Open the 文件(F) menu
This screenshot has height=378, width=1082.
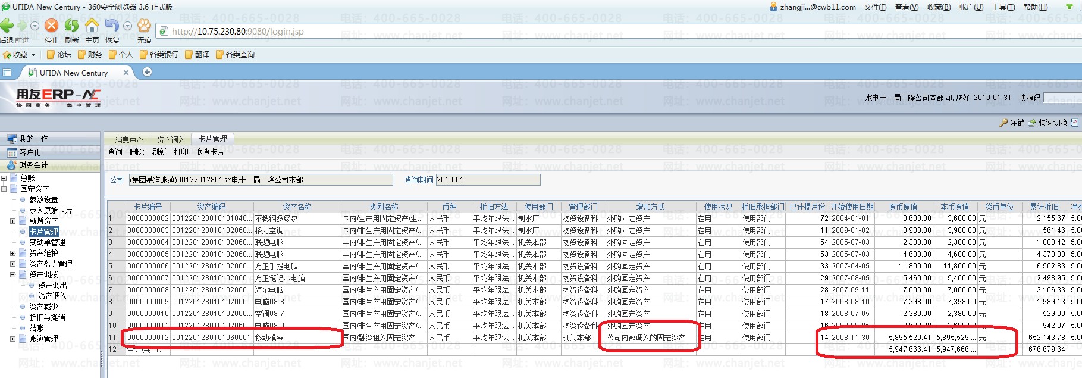(x=875, y=7)
